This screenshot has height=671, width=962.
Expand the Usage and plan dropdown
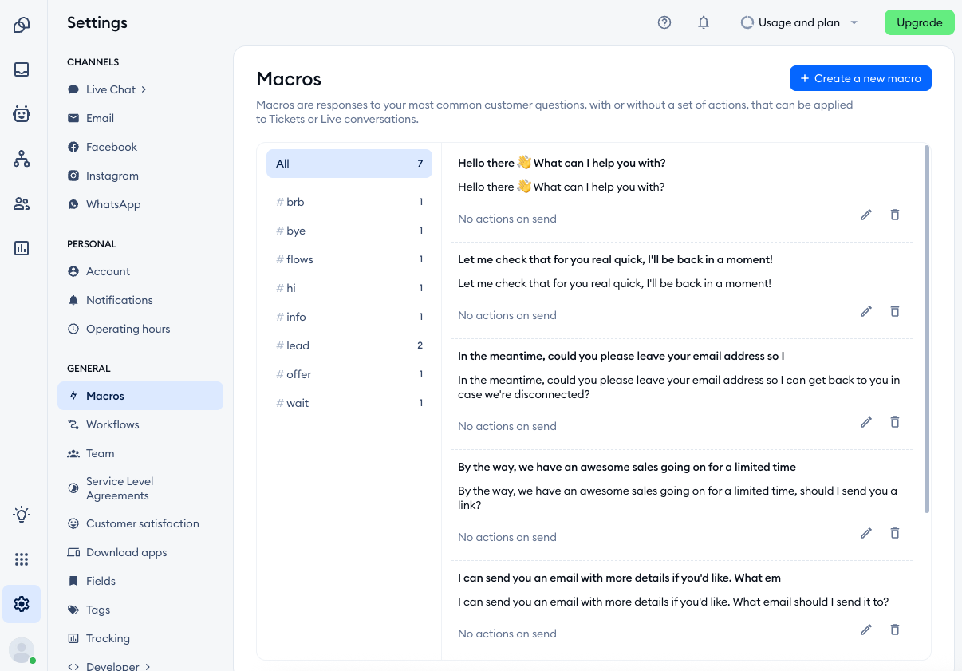pyautogui.click(x=799, y=22)
